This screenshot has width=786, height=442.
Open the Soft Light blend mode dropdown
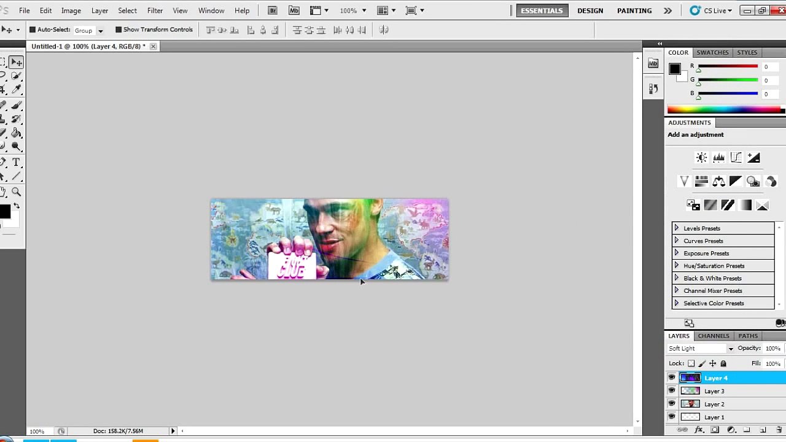coord(701,349)
